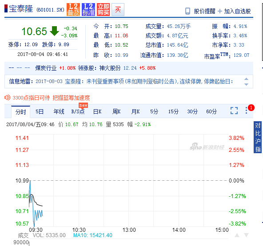
Task: Open the 神火股份 leading stock link
Action: click(x=110, y=68)
